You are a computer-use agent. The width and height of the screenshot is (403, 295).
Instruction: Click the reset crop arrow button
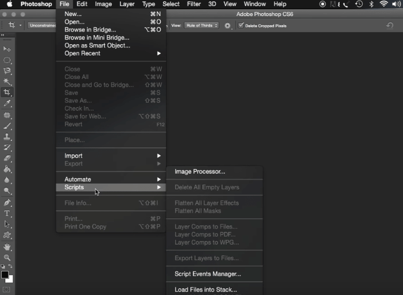tap(390, 26)
